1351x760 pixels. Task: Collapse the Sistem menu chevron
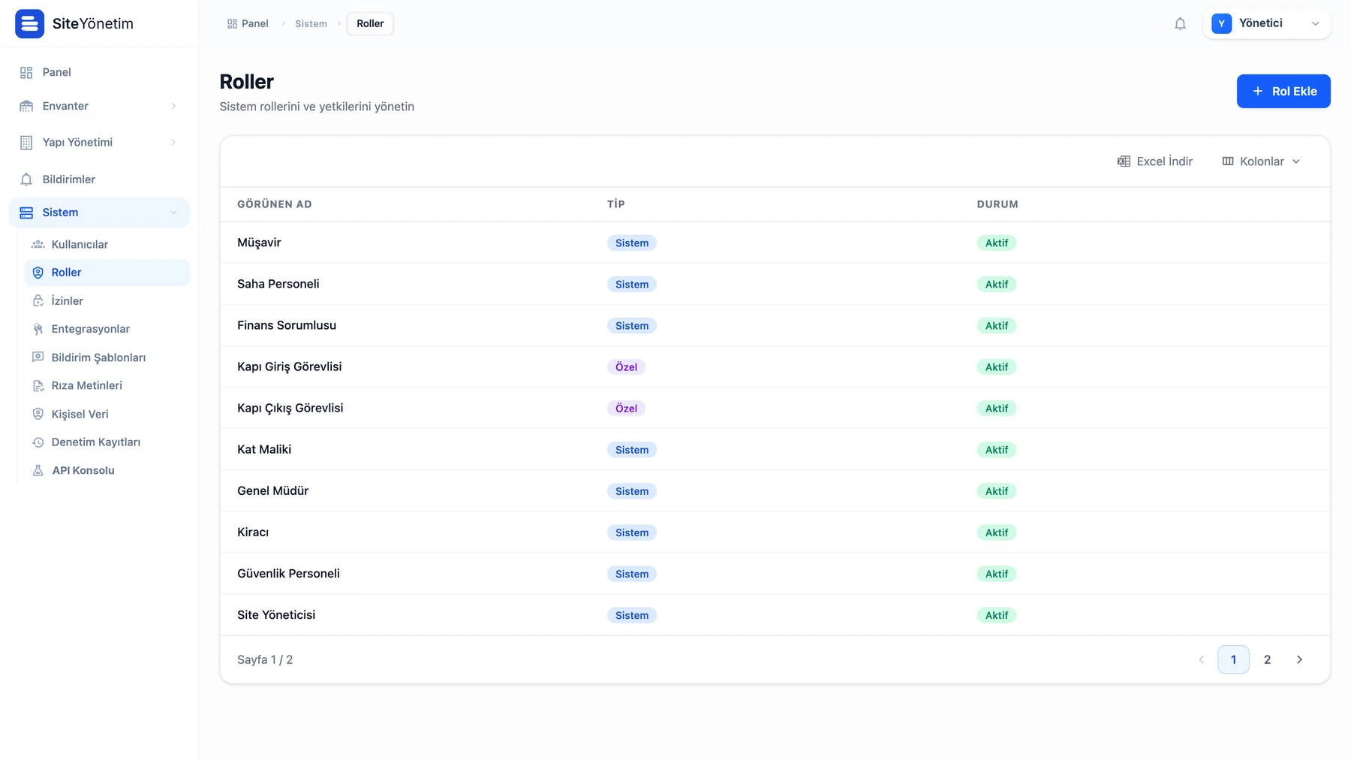pos(173,213)
